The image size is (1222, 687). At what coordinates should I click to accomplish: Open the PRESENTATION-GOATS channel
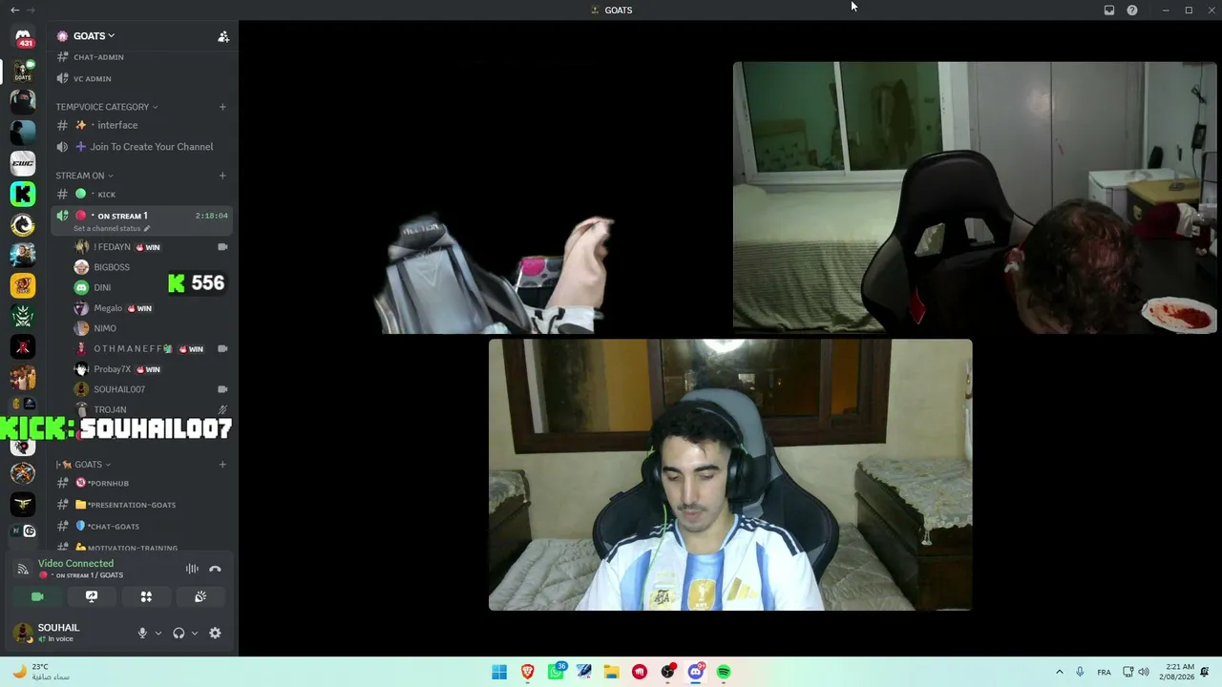point(140,505)
